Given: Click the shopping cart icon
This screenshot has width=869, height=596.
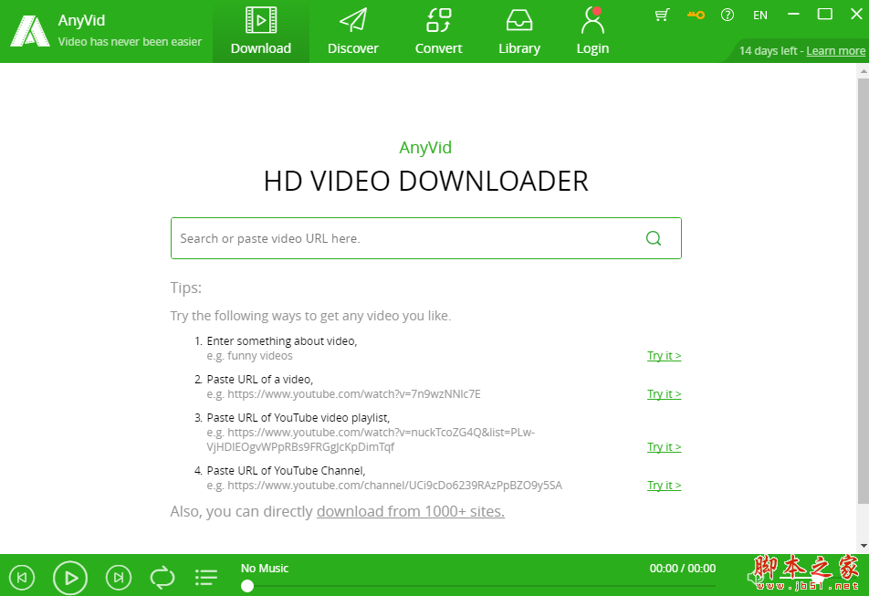Looking at the screenshot, I should click(x=662, y=15).
